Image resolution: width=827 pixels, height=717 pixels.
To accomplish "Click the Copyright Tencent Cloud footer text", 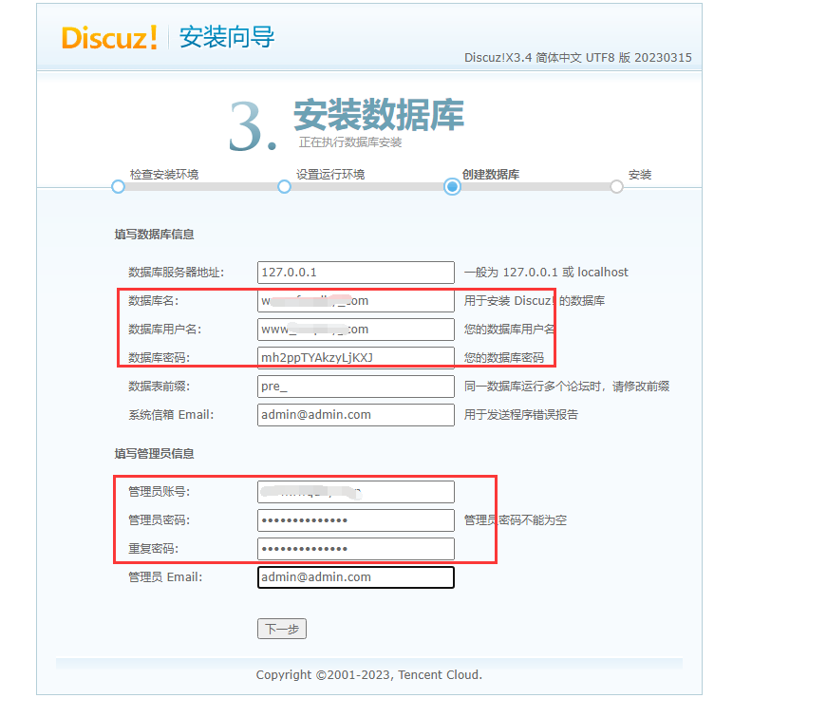I will click(369, 675).
